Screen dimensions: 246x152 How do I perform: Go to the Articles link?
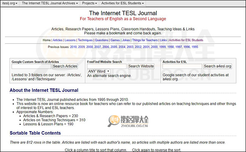[x=57, y=40]
